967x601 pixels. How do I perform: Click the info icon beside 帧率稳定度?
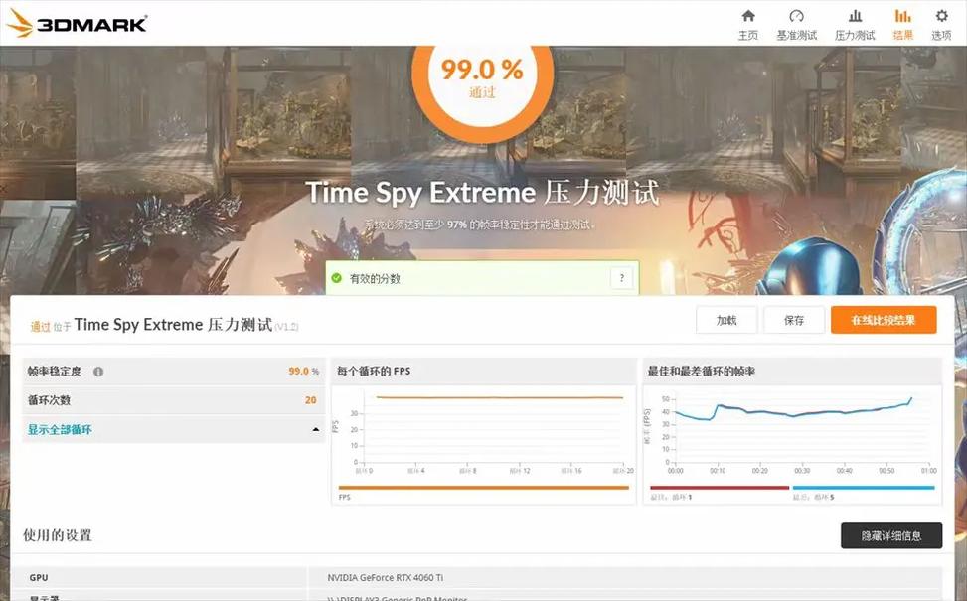[98, 372]
